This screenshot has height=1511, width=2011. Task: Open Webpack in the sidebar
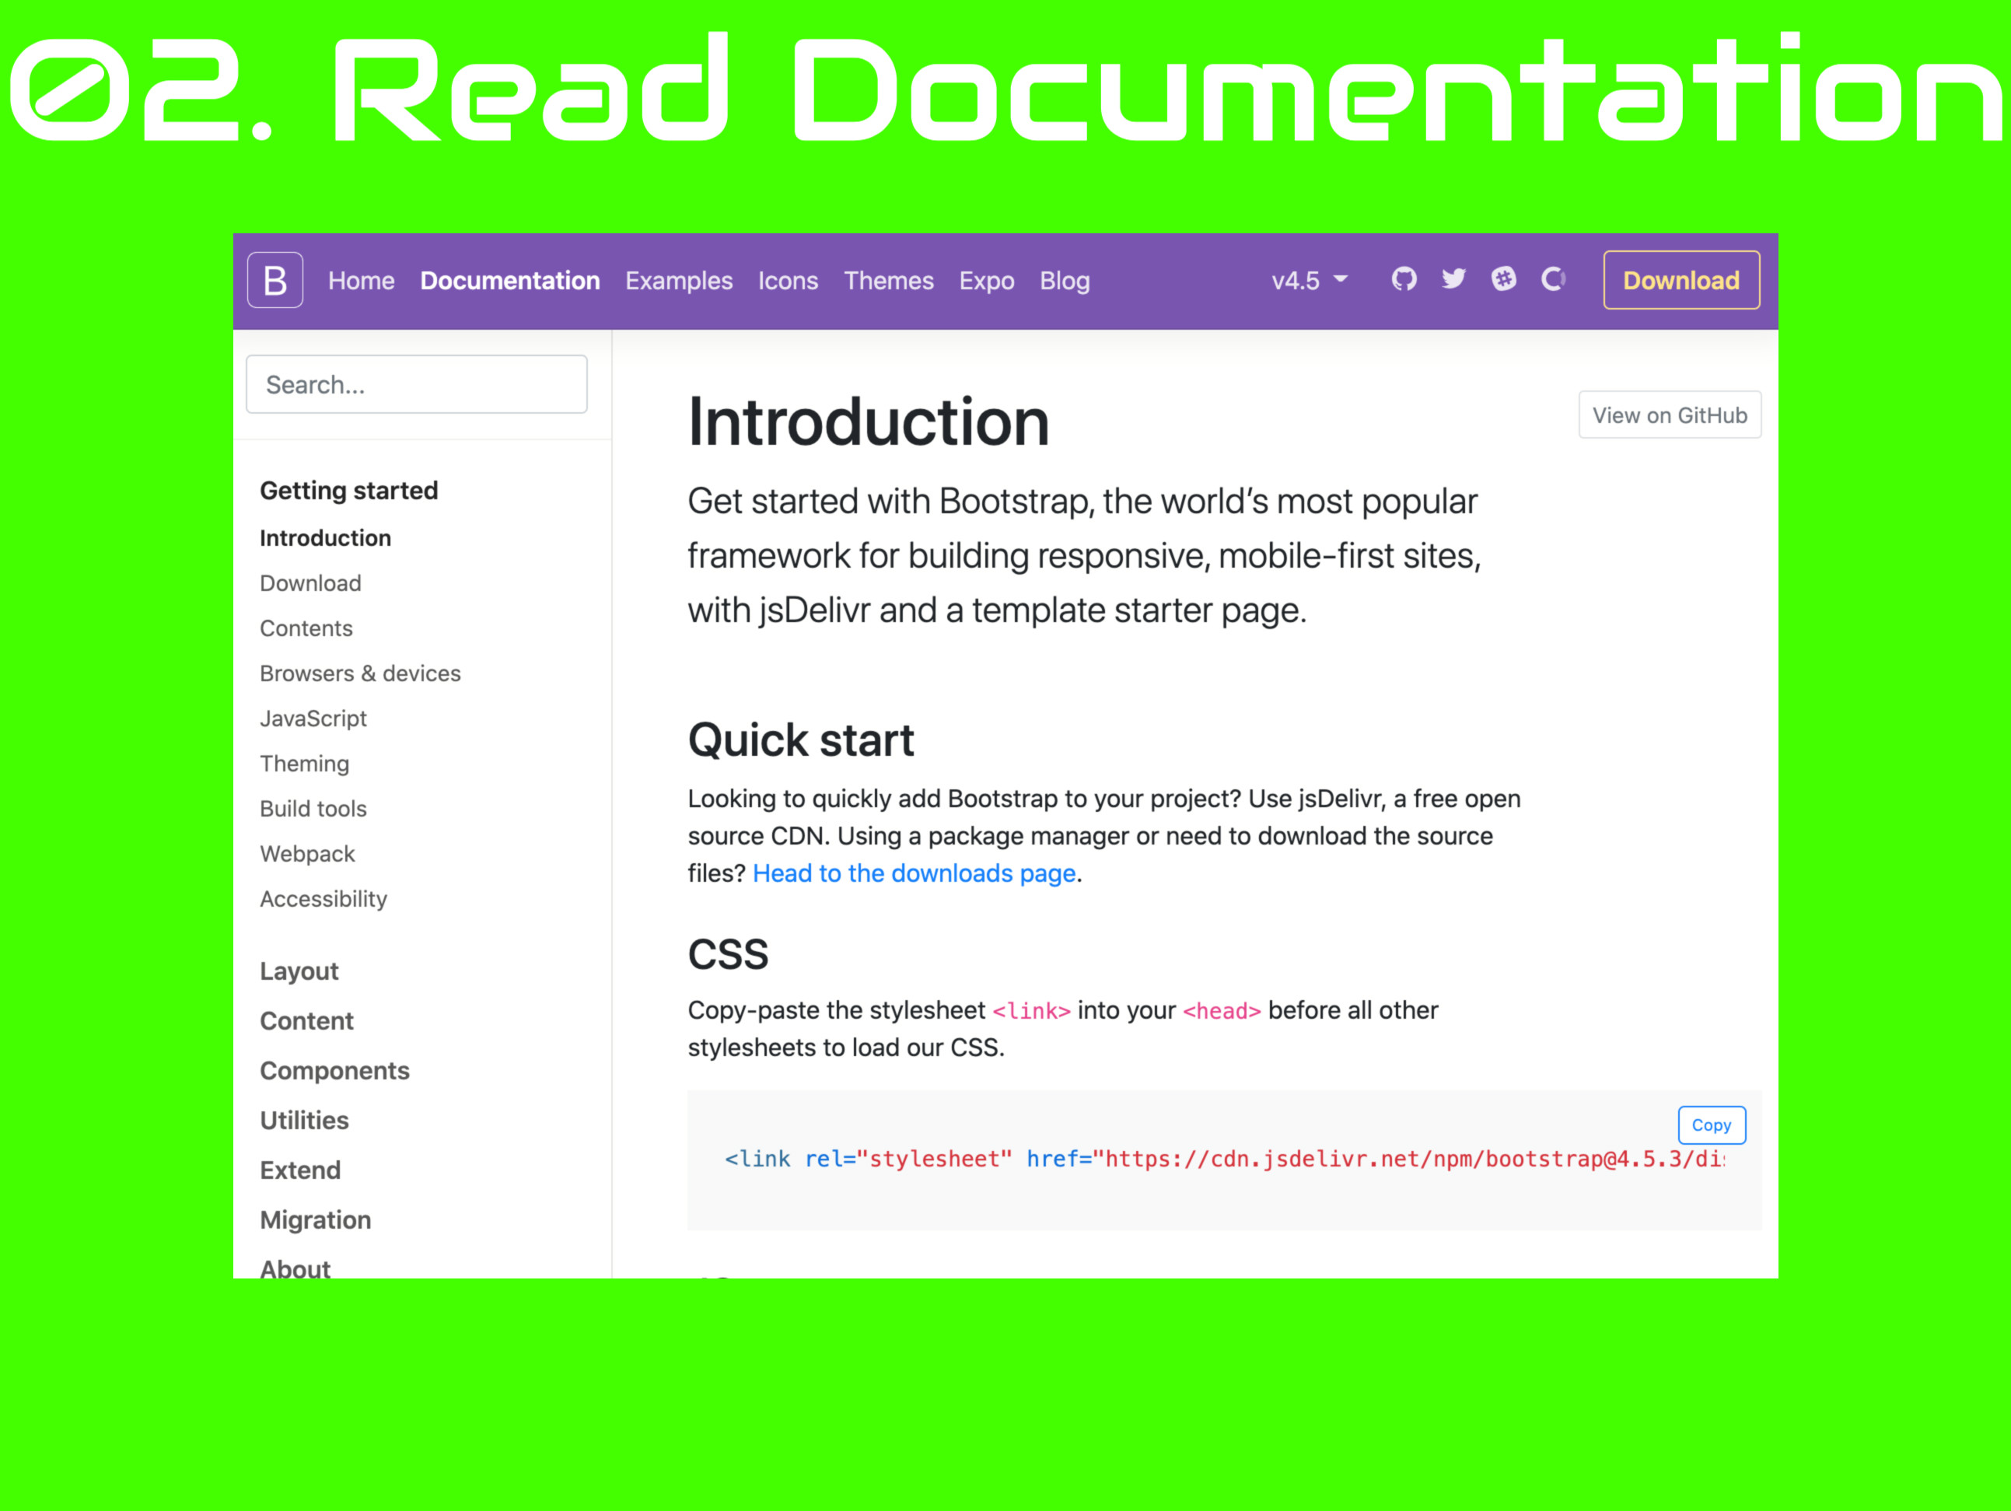pos(307,854)
